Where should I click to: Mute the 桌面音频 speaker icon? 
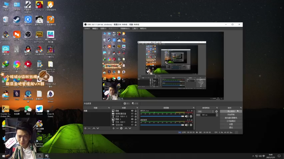click(187, 125)
